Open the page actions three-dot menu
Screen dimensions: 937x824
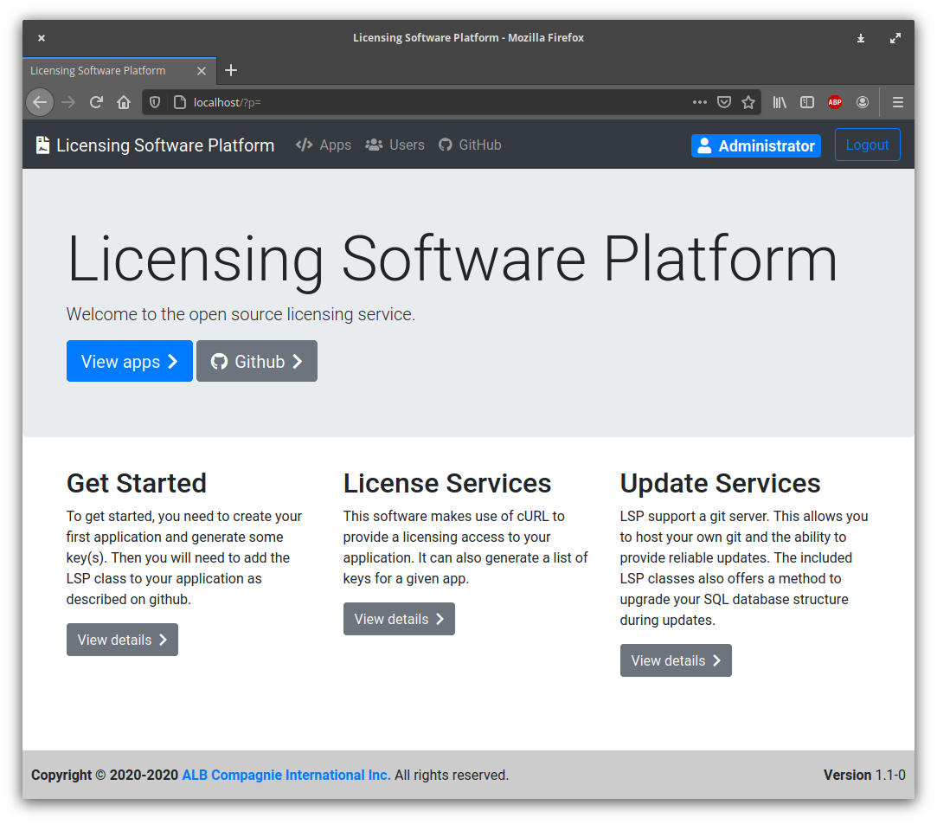point(699,101)
